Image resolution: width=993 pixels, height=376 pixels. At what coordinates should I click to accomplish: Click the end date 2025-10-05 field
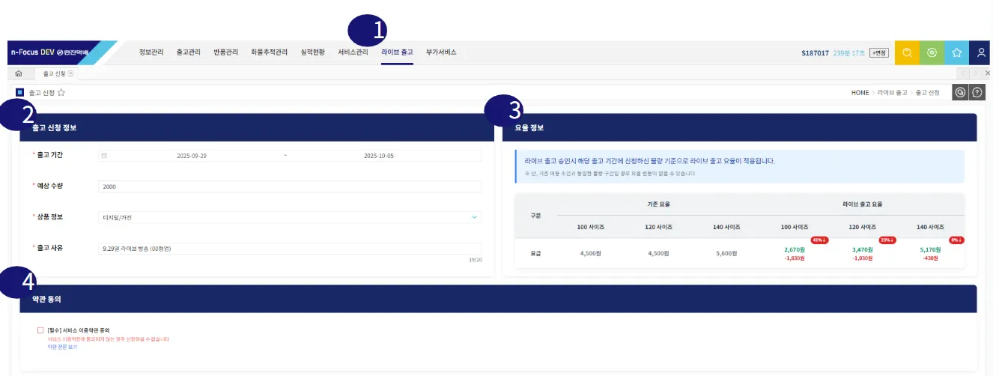coord(378,156)
